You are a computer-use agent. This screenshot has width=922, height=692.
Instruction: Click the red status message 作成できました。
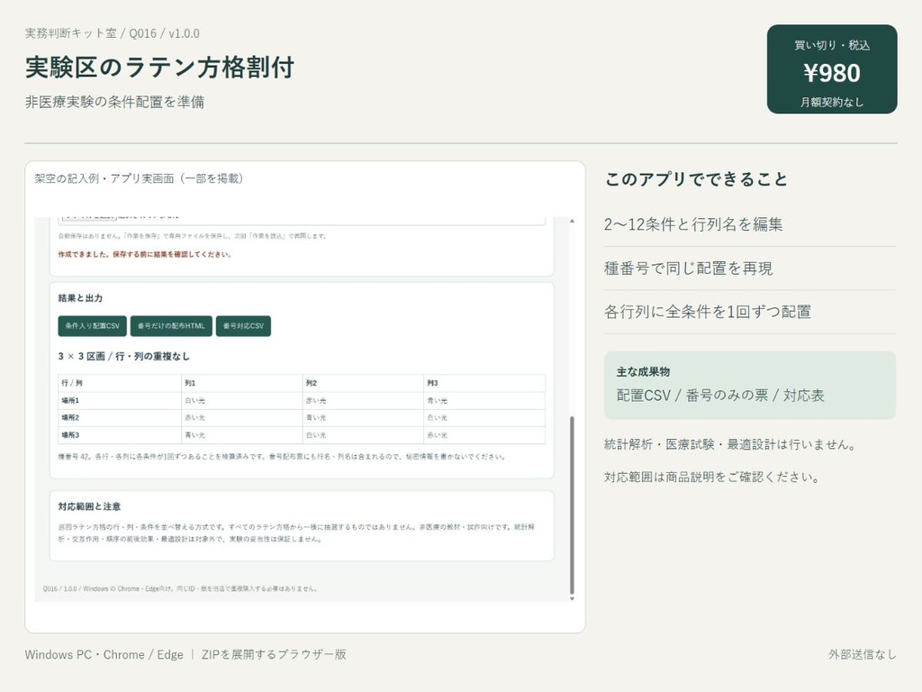click(x=145, y=255)
